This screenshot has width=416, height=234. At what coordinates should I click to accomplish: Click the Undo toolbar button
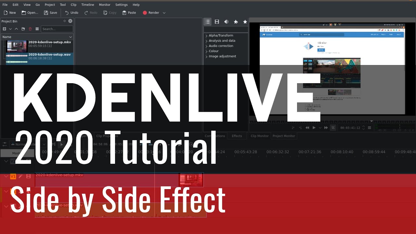click(71, 13)
